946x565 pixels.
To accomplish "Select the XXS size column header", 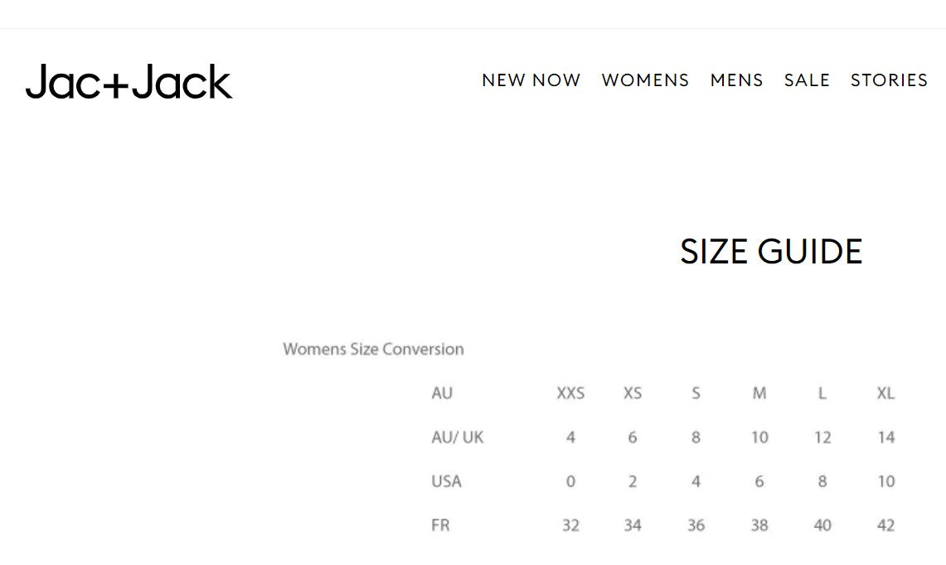I will point(570,394).
